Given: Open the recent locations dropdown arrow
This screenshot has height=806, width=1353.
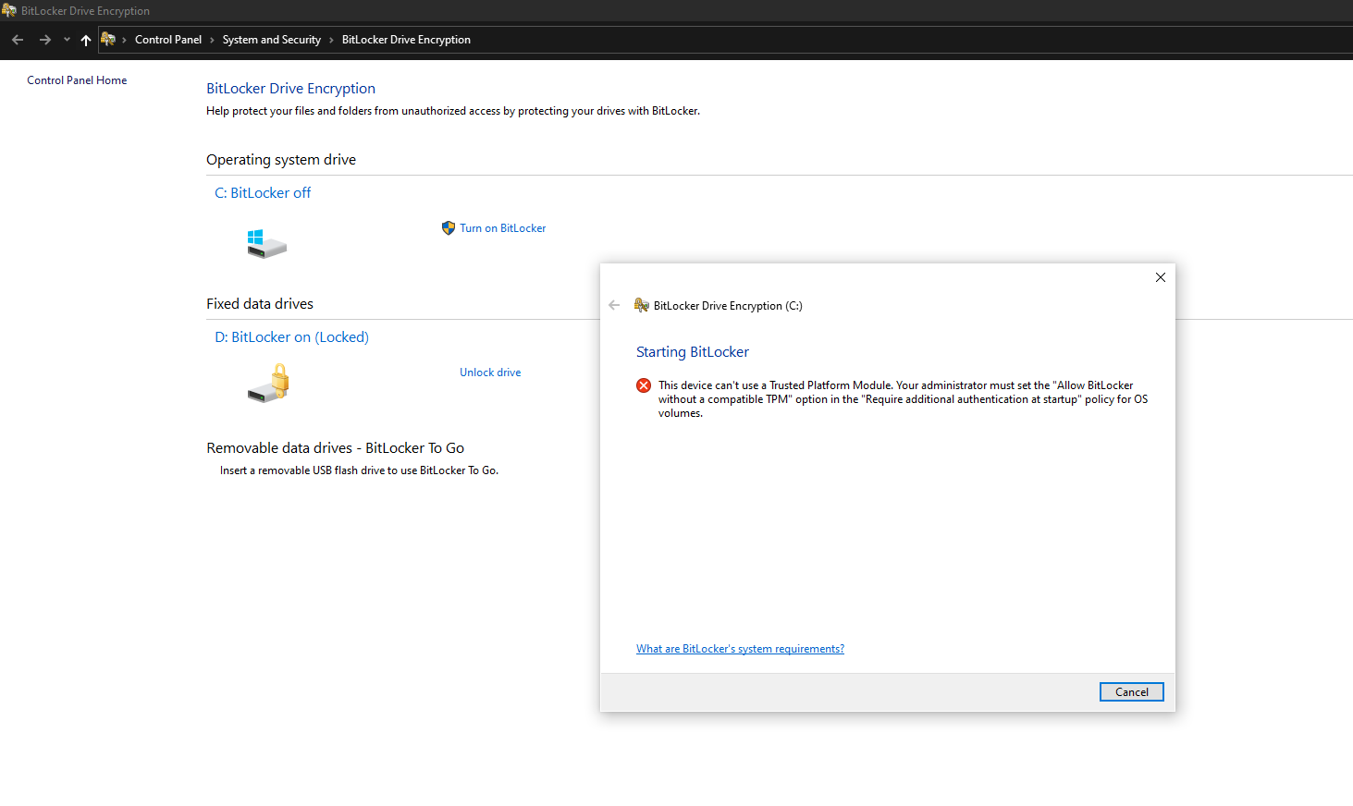Looking at the screenshot, I should click(67, 40).
